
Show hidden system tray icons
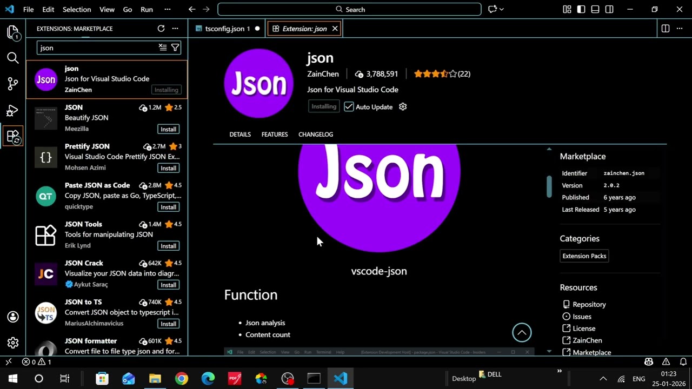tap(603, 379)
